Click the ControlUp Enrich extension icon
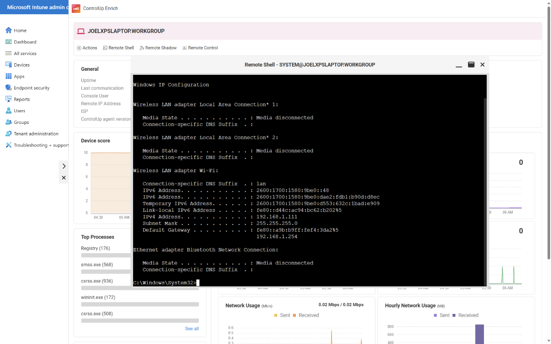Image resolution: width=551 pixels, height=344 pixels. point(76,8)
